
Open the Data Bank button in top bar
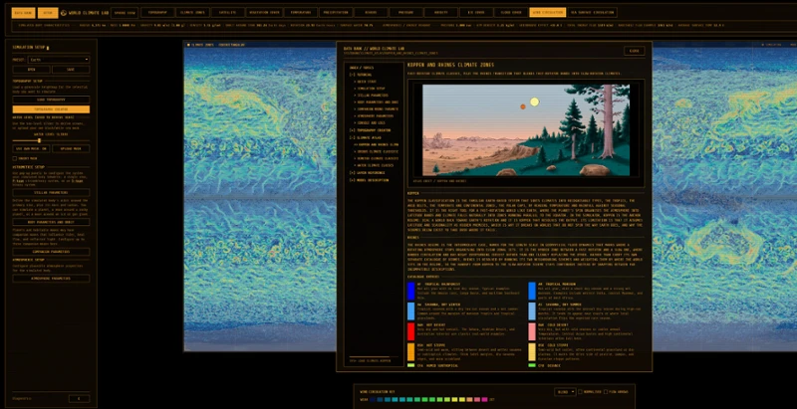coord(23,13)
